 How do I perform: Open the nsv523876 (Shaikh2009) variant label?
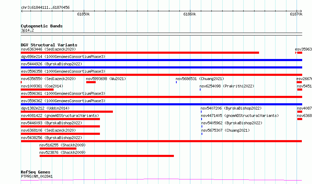tap(62, 152)
